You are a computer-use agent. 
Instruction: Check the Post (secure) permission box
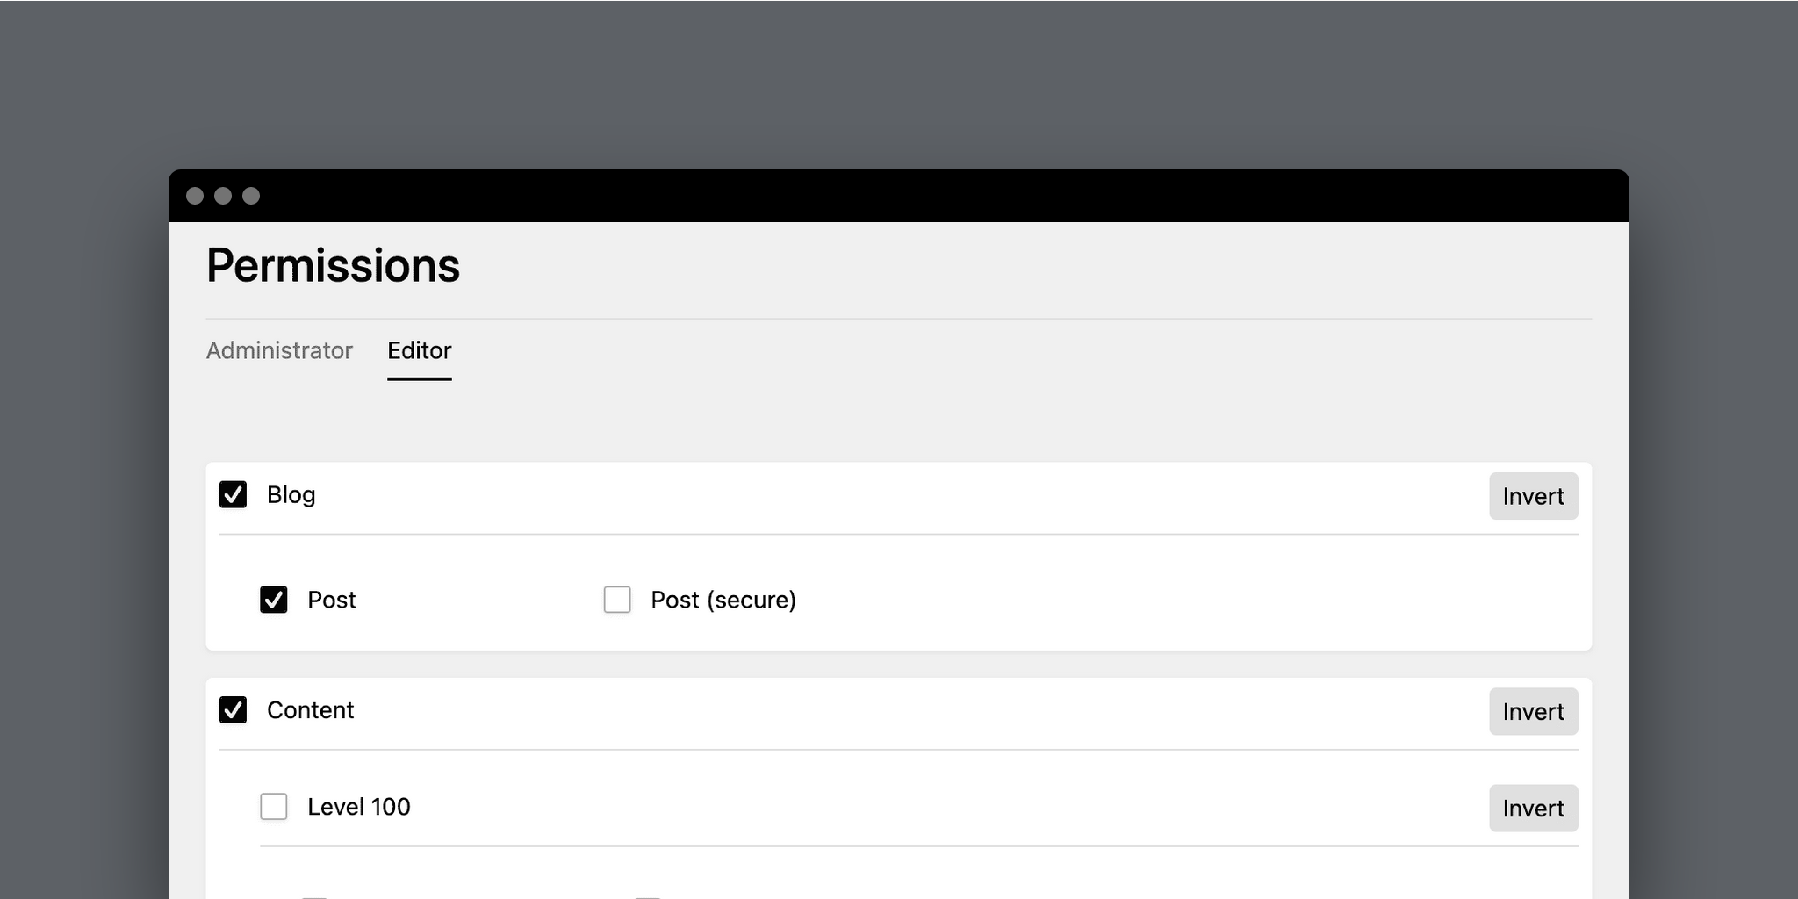click(x=617, y=600)
